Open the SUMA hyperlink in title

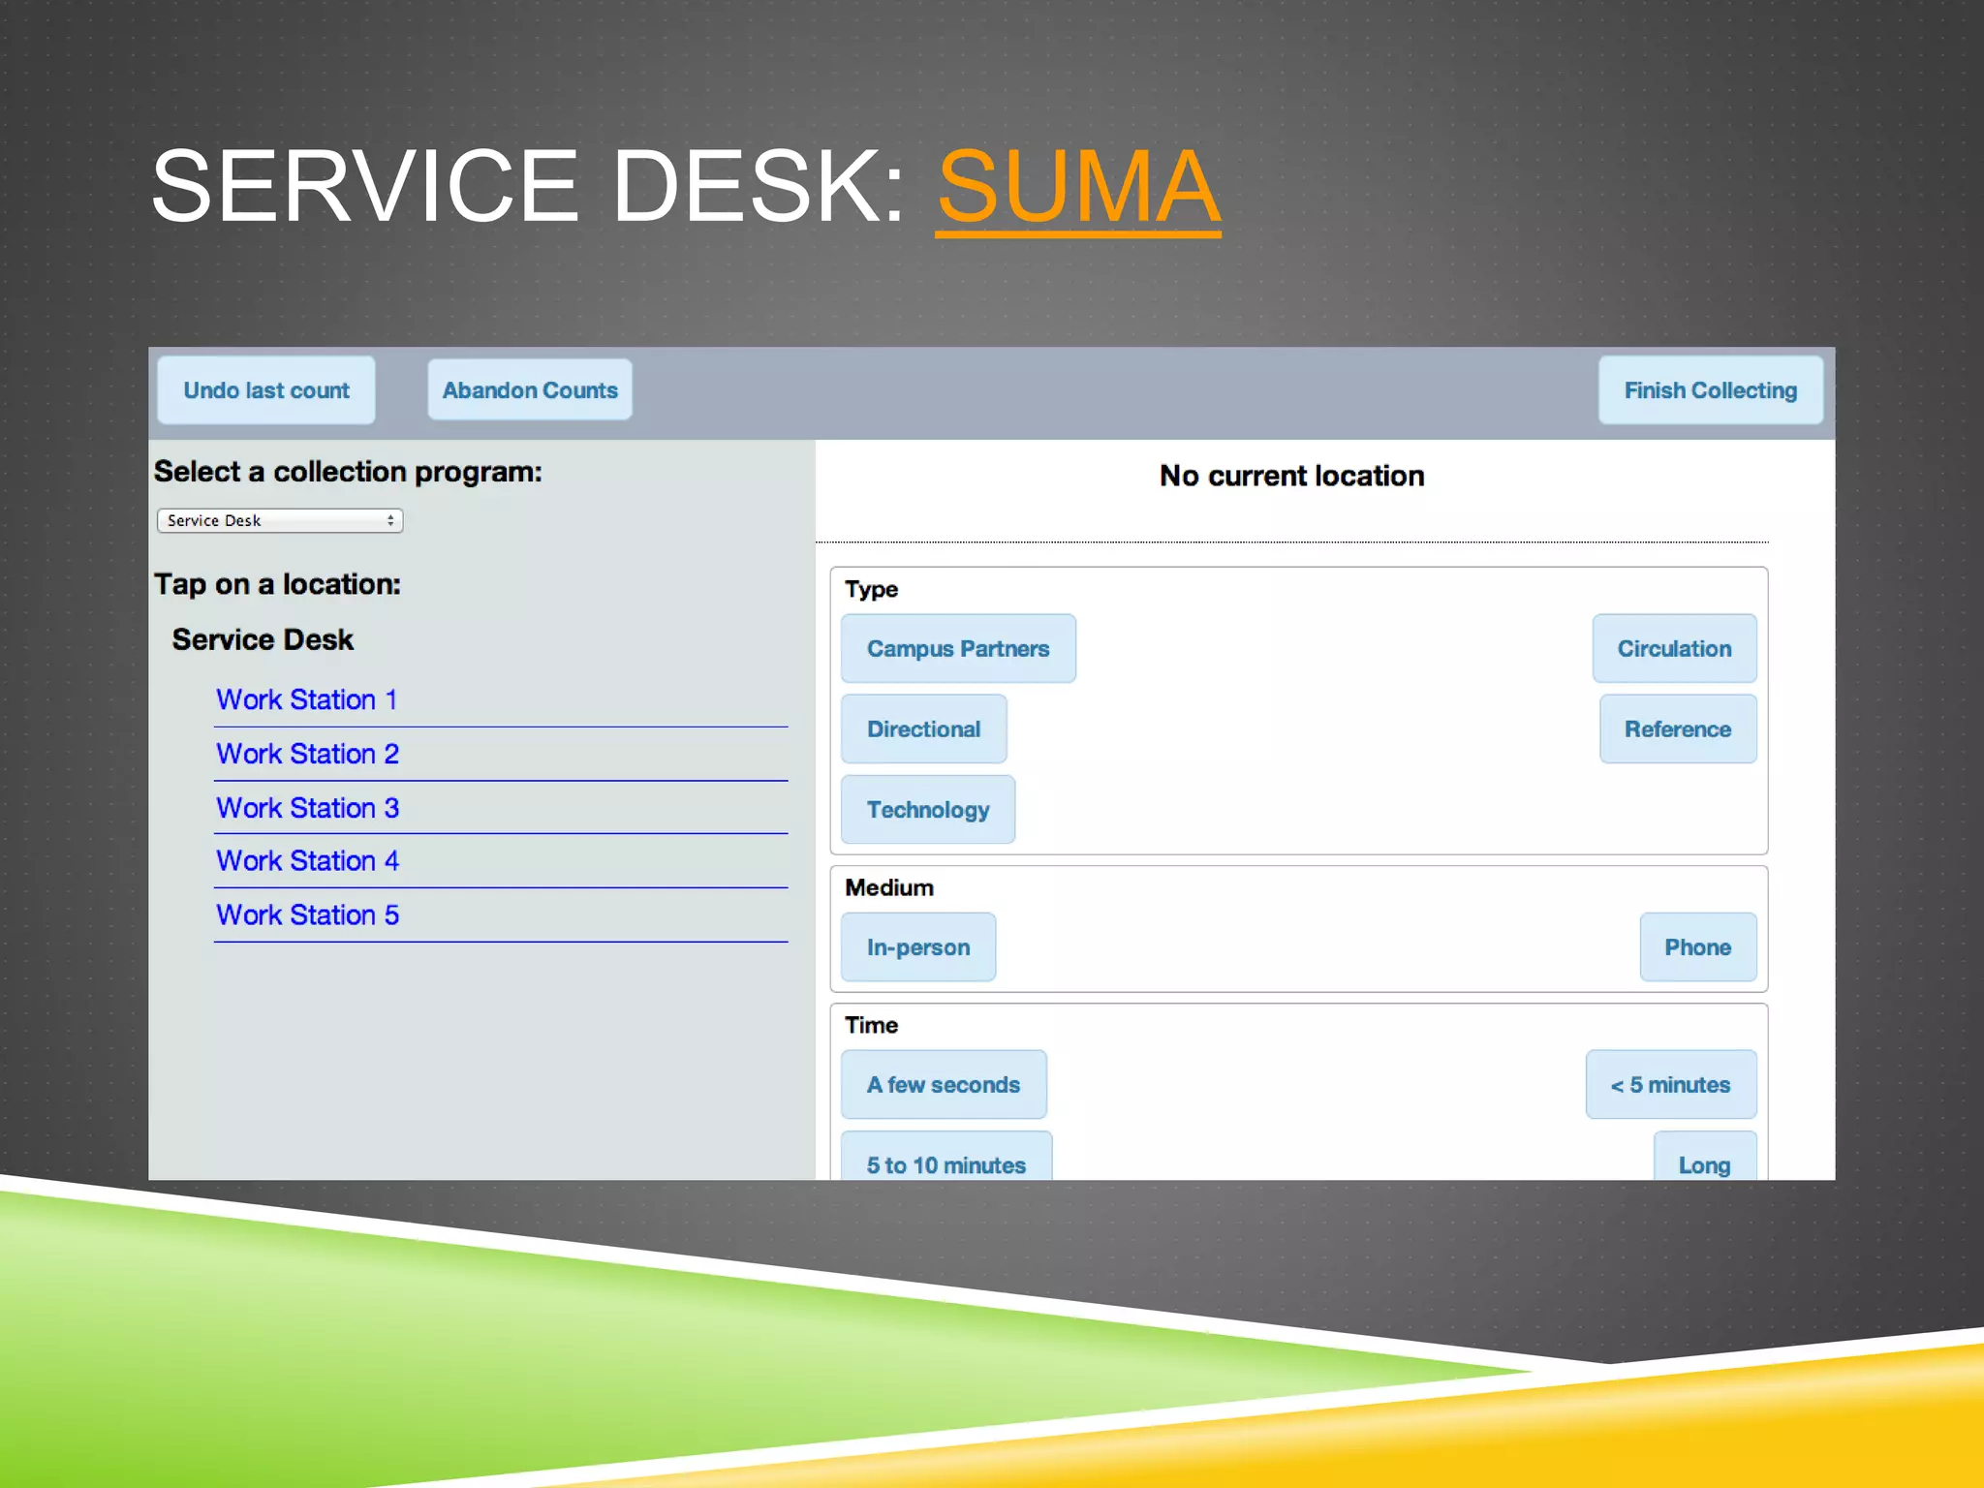coord(1077,186)
